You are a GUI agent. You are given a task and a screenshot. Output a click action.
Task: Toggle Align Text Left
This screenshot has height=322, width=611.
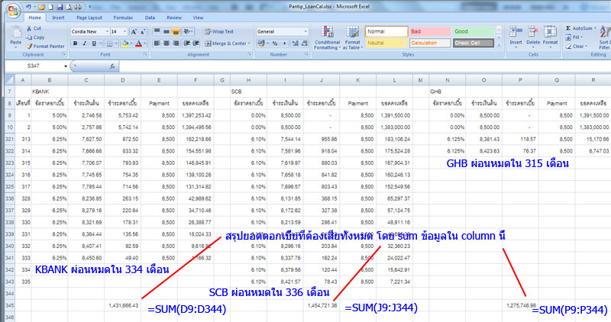coord(157,43)
